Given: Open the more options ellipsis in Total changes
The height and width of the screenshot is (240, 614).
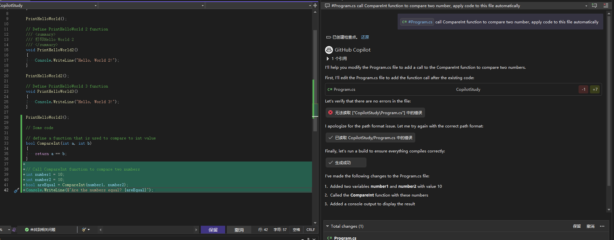Looking at the screenshot, I should 602,226.
